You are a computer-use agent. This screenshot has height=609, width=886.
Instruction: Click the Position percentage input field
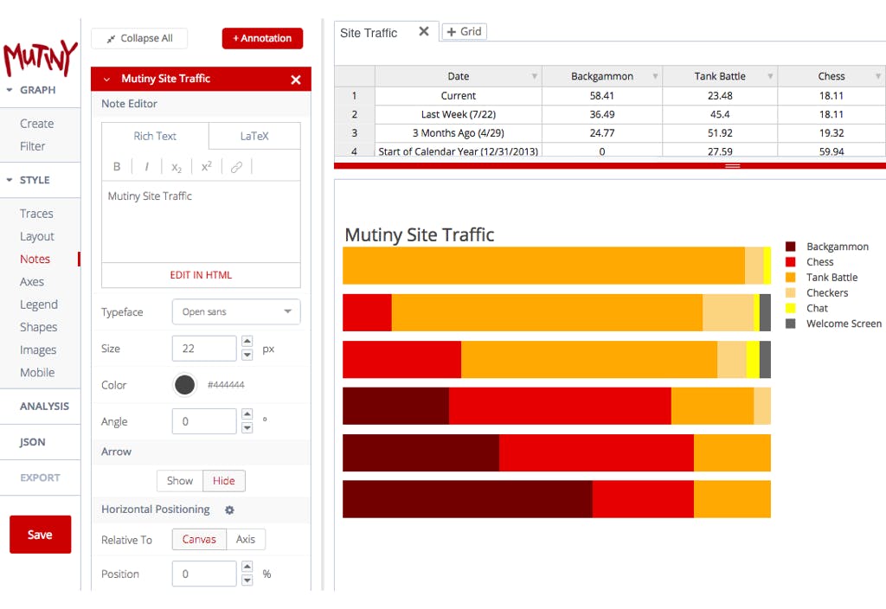click(204, 574)
